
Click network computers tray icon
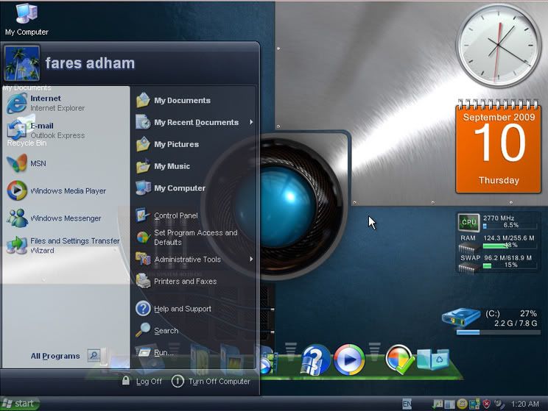click(474, 404)
